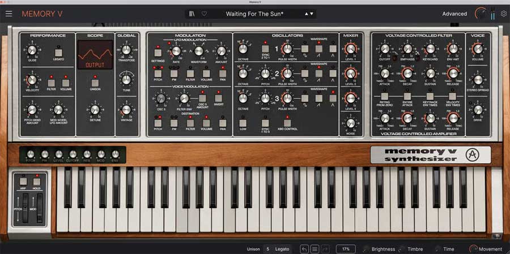Click the MEMORY V logo text
The image size is (510, 254).
(42, 14)
